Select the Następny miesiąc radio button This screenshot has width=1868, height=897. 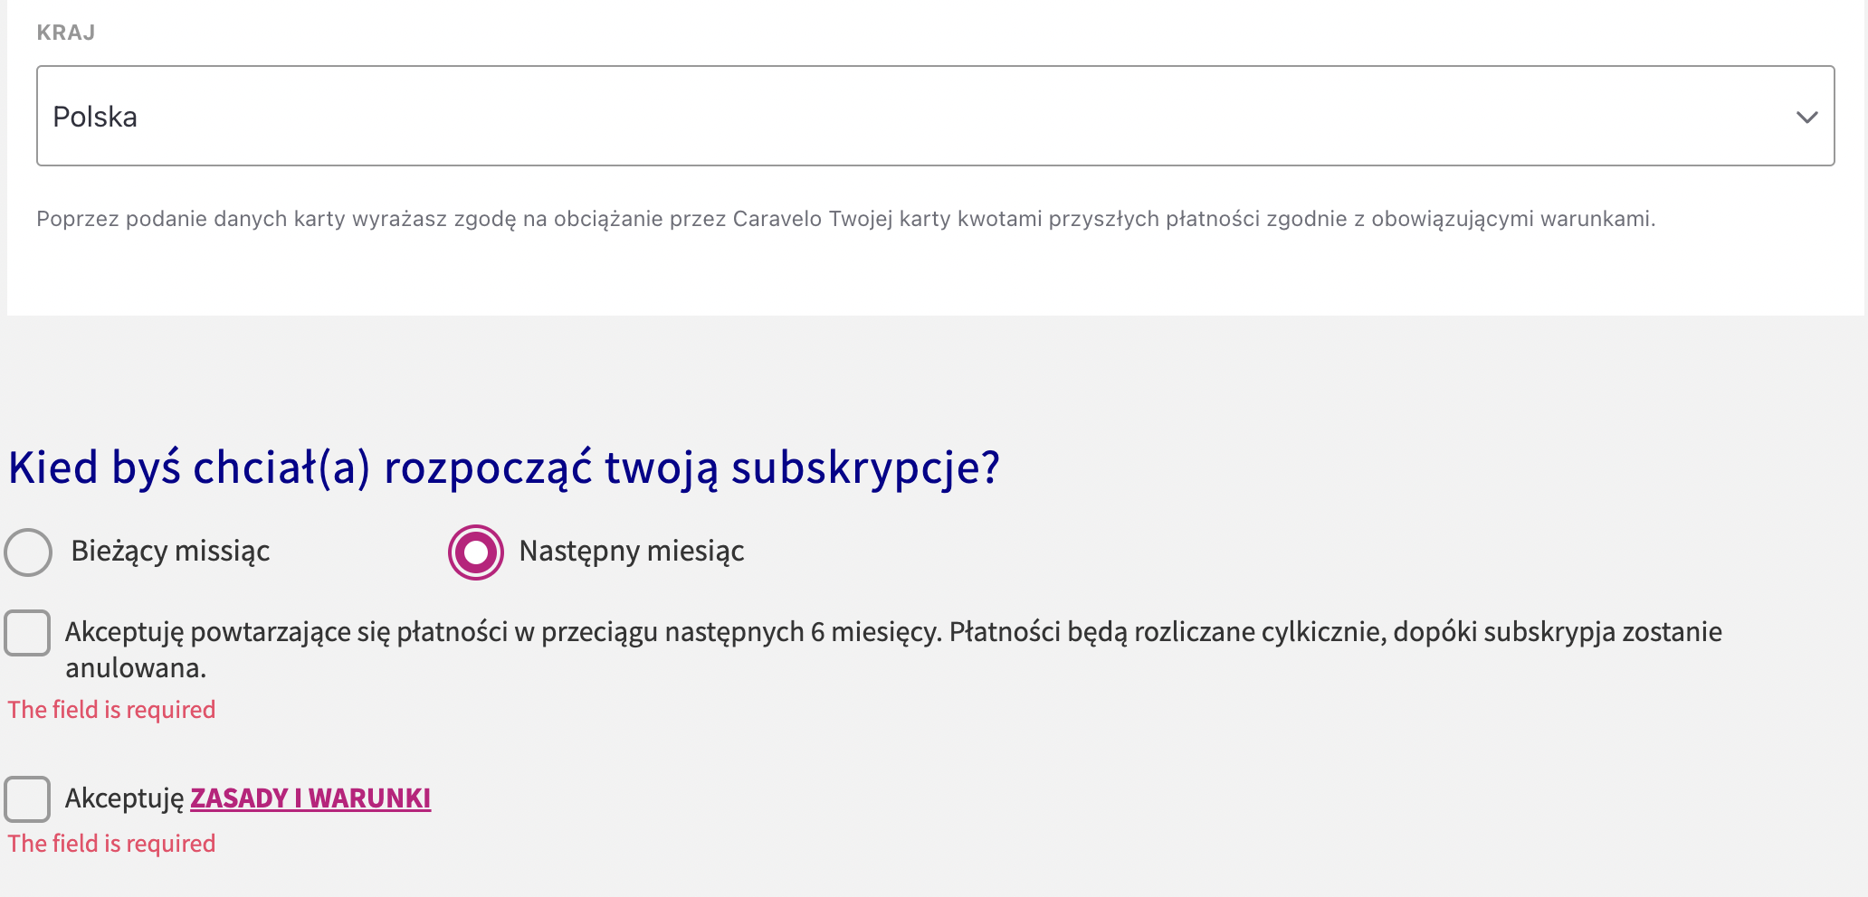coord(476,552)
